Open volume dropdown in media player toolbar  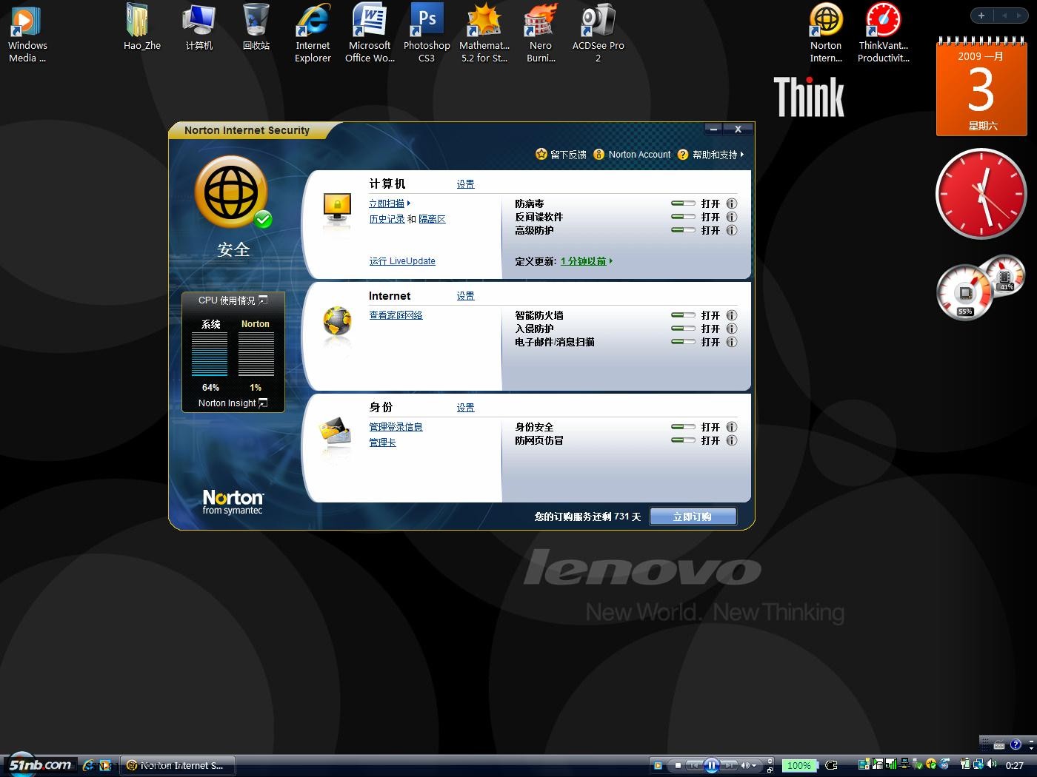754,765
